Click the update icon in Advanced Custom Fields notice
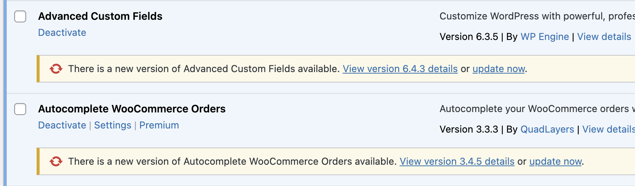 (56, 69)
